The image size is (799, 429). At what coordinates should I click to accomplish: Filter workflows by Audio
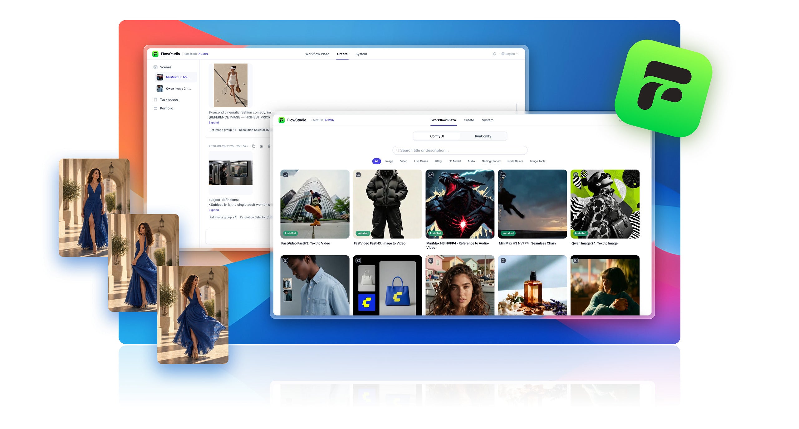coord(471,161)
